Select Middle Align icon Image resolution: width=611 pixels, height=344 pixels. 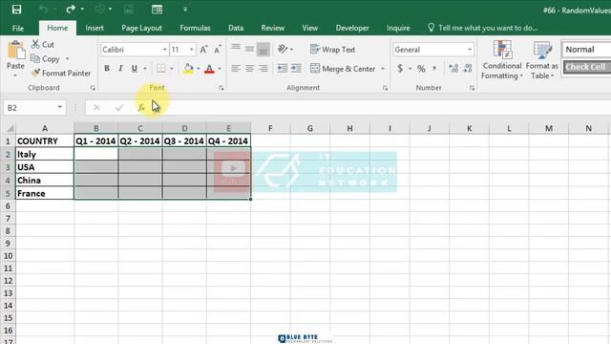click(x=249, y=49)
